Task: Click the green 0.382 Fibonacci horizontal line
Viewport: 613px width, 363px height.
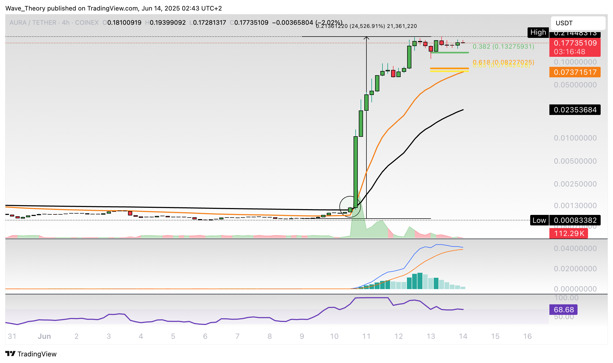Action: [449, 53]
